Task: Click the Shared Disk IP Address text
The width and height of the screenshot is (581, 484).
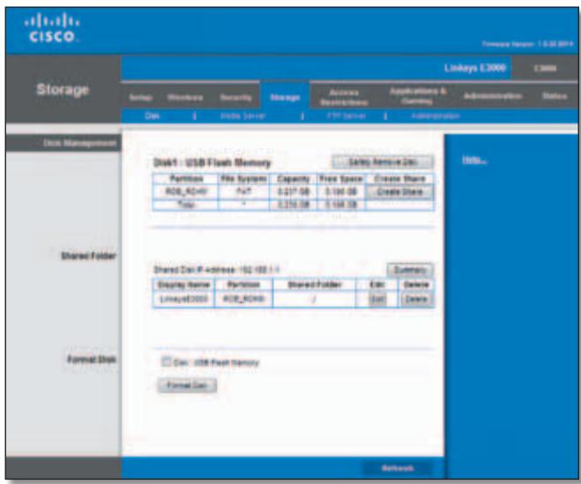Action: 216,270
